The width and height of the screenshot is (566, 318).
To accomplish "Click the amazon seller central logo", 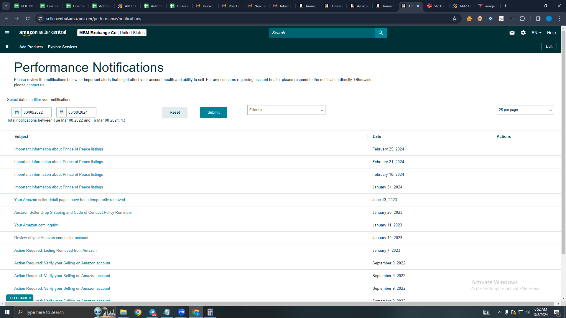I will pyautogui.click(x=43, y=33).
